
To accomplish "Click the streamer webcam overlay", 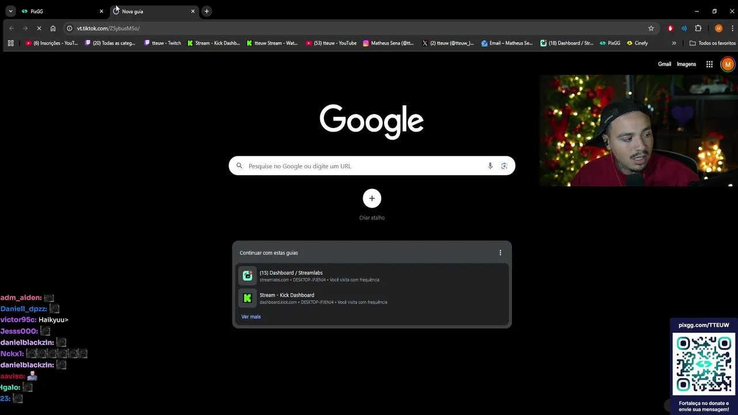I will (638, 131).
